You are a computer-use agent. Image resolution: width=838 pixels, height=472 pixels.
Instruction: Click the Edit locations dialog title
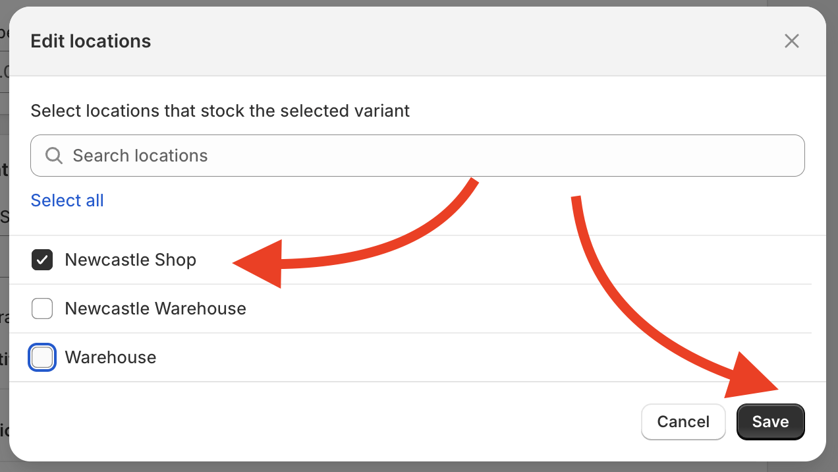pyautogui.click(x=91, y=41)
